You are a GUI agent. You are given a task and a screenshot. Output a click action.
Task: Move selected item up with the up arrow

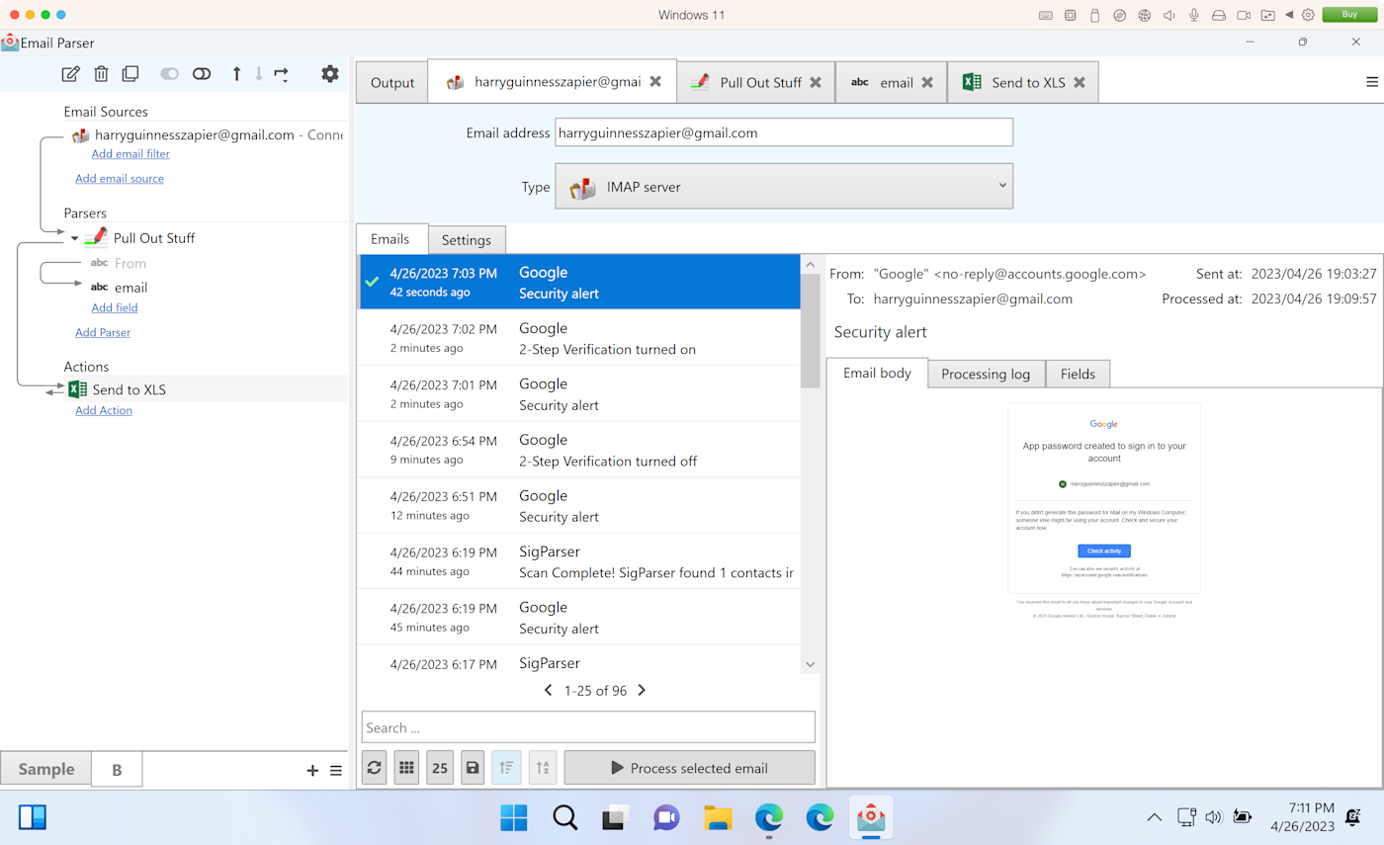[236, 74]
